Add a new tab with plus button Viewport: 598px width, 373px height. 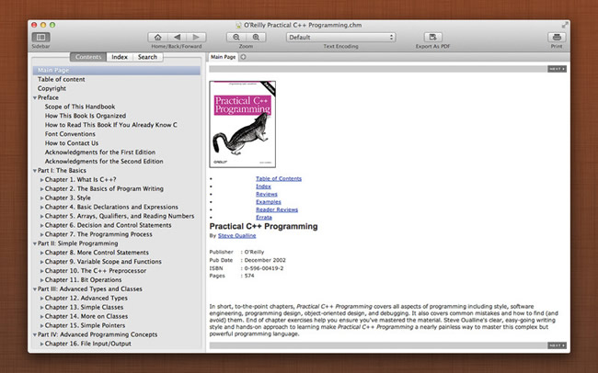(x=243, y=57)
